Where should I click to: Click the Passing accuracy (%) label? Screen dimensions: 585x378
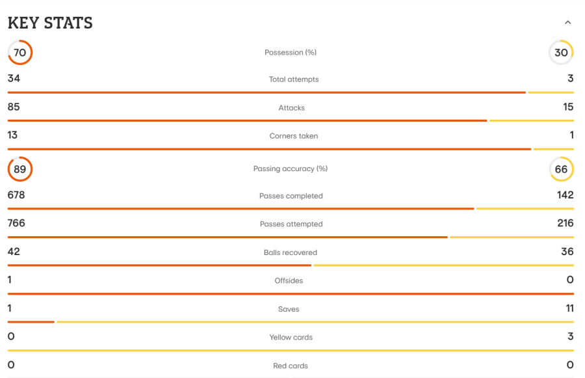coord(291,169)
